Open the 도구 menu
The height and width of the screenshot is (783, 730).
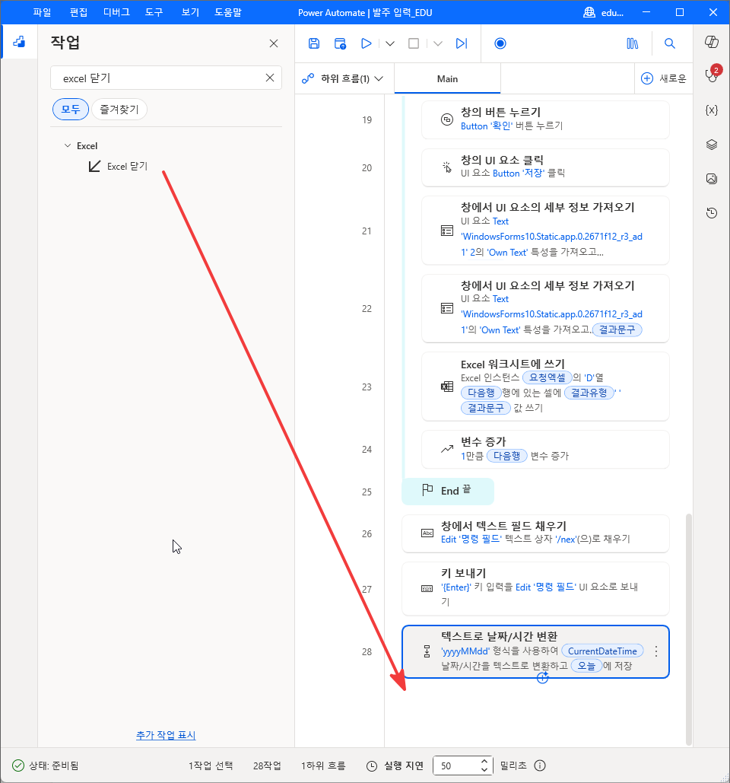[x=154, y=12]
